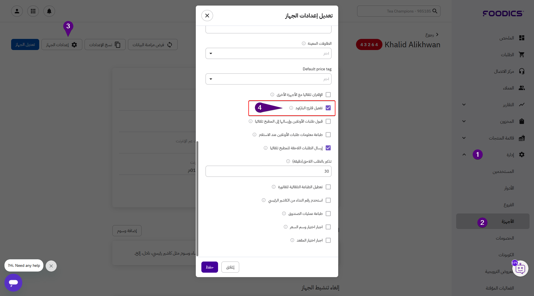Click the purple chat bubble icon
534x296 pixels.
point(13,283)
